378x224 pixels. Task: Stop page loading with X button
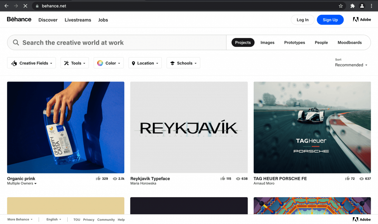click(x=25, y=6)
